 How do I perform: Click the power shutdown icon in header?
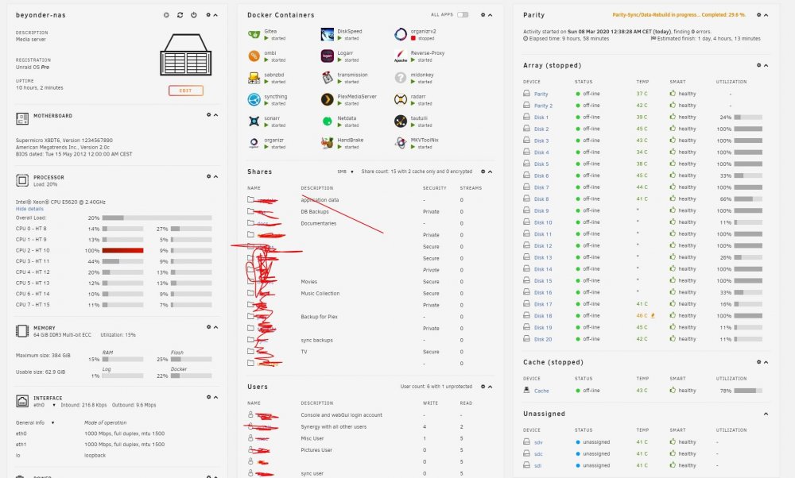tap(194, 15)
